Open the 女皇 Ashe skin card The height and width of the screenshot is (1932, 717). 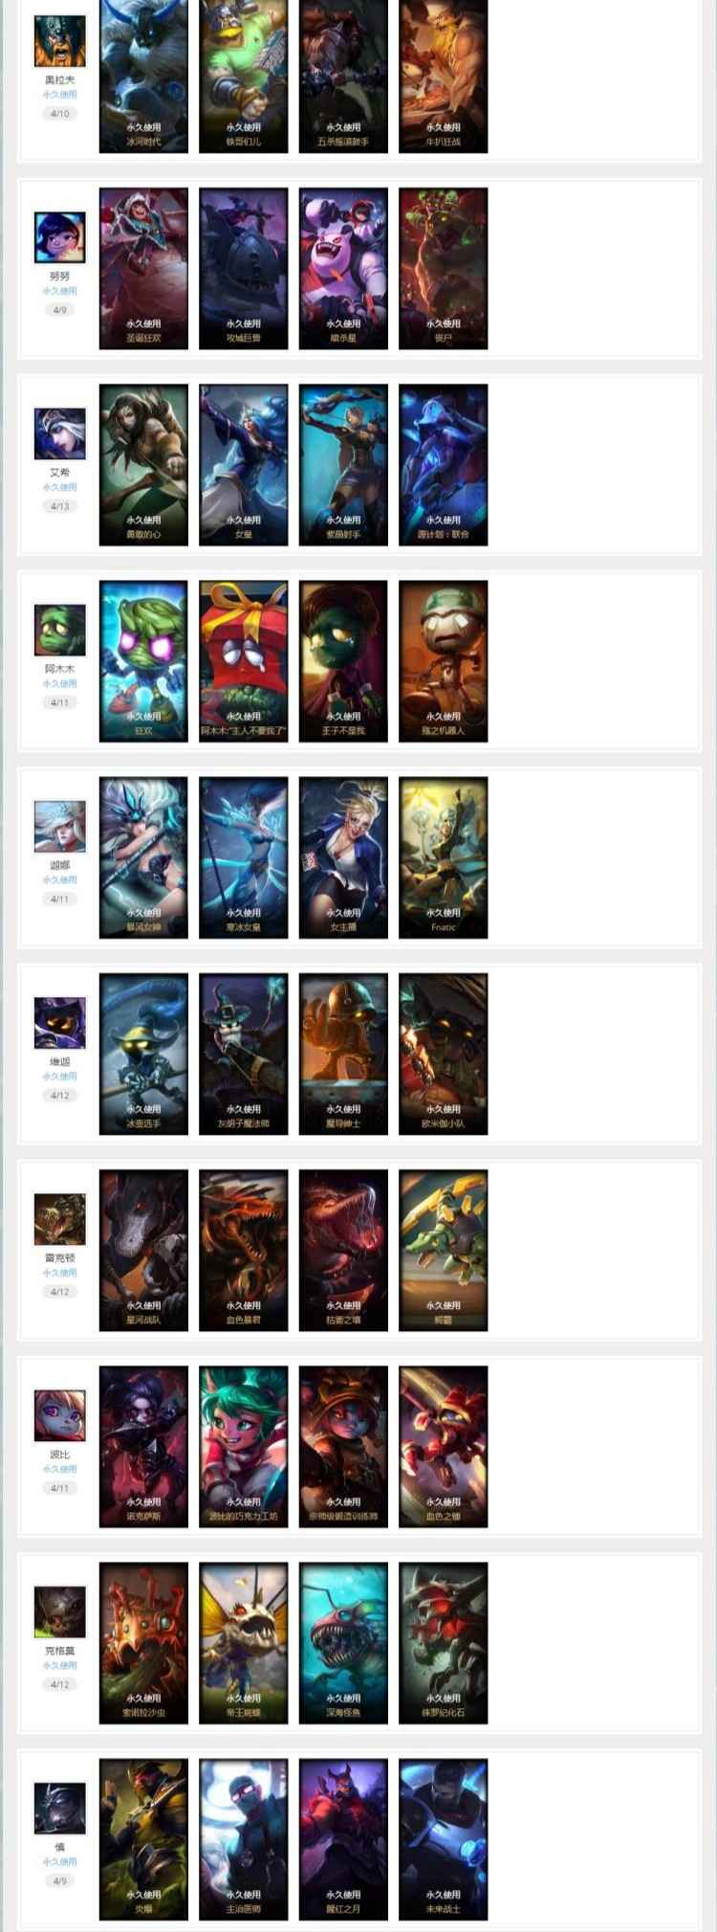pos(244,465)
